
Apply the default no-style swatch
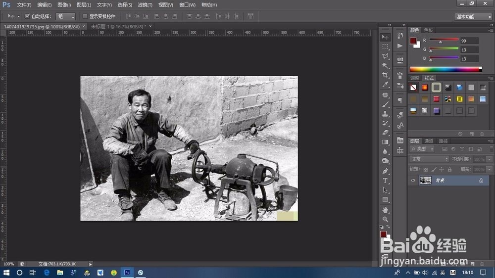(413, 88)
